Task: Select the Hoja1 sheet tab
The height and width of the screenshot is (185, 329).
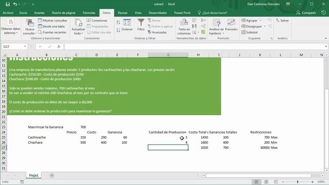Action: (x=33, y=175)
